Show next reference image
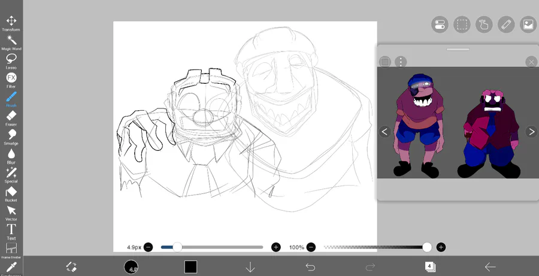 pyautogui.click(x=531, y=132)
